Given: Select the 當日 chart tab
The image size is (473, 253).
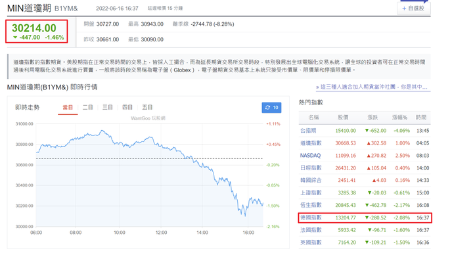Looking at the screenshot, I should (68, 108).
